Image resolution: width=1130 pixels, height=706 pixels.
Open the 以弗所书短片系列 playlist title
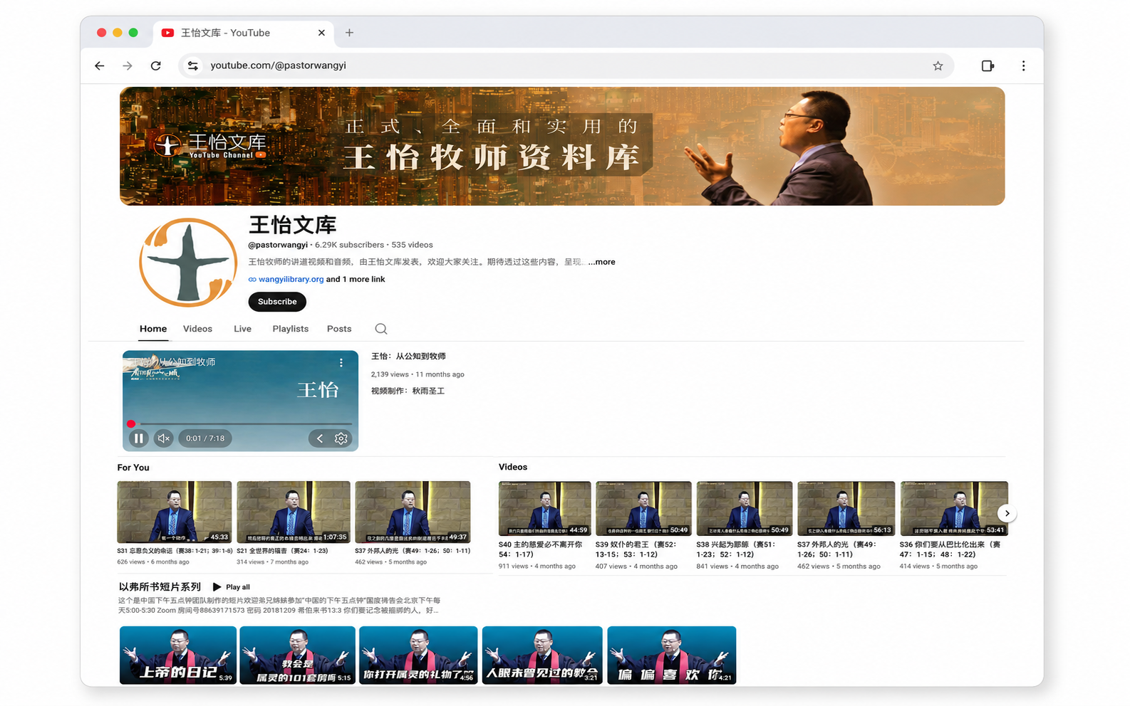160,587
